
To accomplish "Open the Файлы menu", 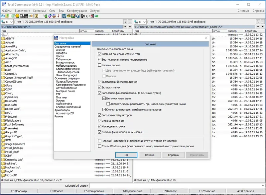I will pyautogui.click(x=7, y=11).
